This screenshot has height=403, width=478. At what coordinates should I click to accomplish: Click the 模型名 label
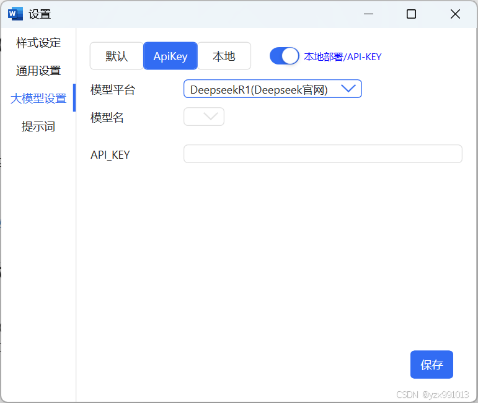coord(107,117)
